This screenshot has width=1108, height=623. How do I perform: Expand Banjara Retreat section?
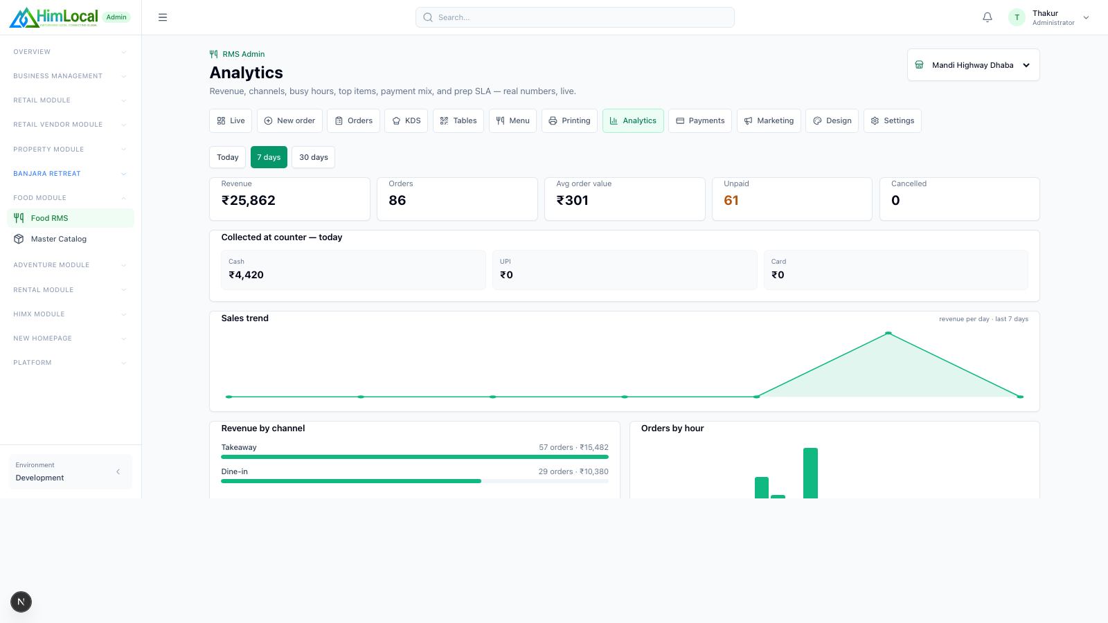(x=70, y=174)
